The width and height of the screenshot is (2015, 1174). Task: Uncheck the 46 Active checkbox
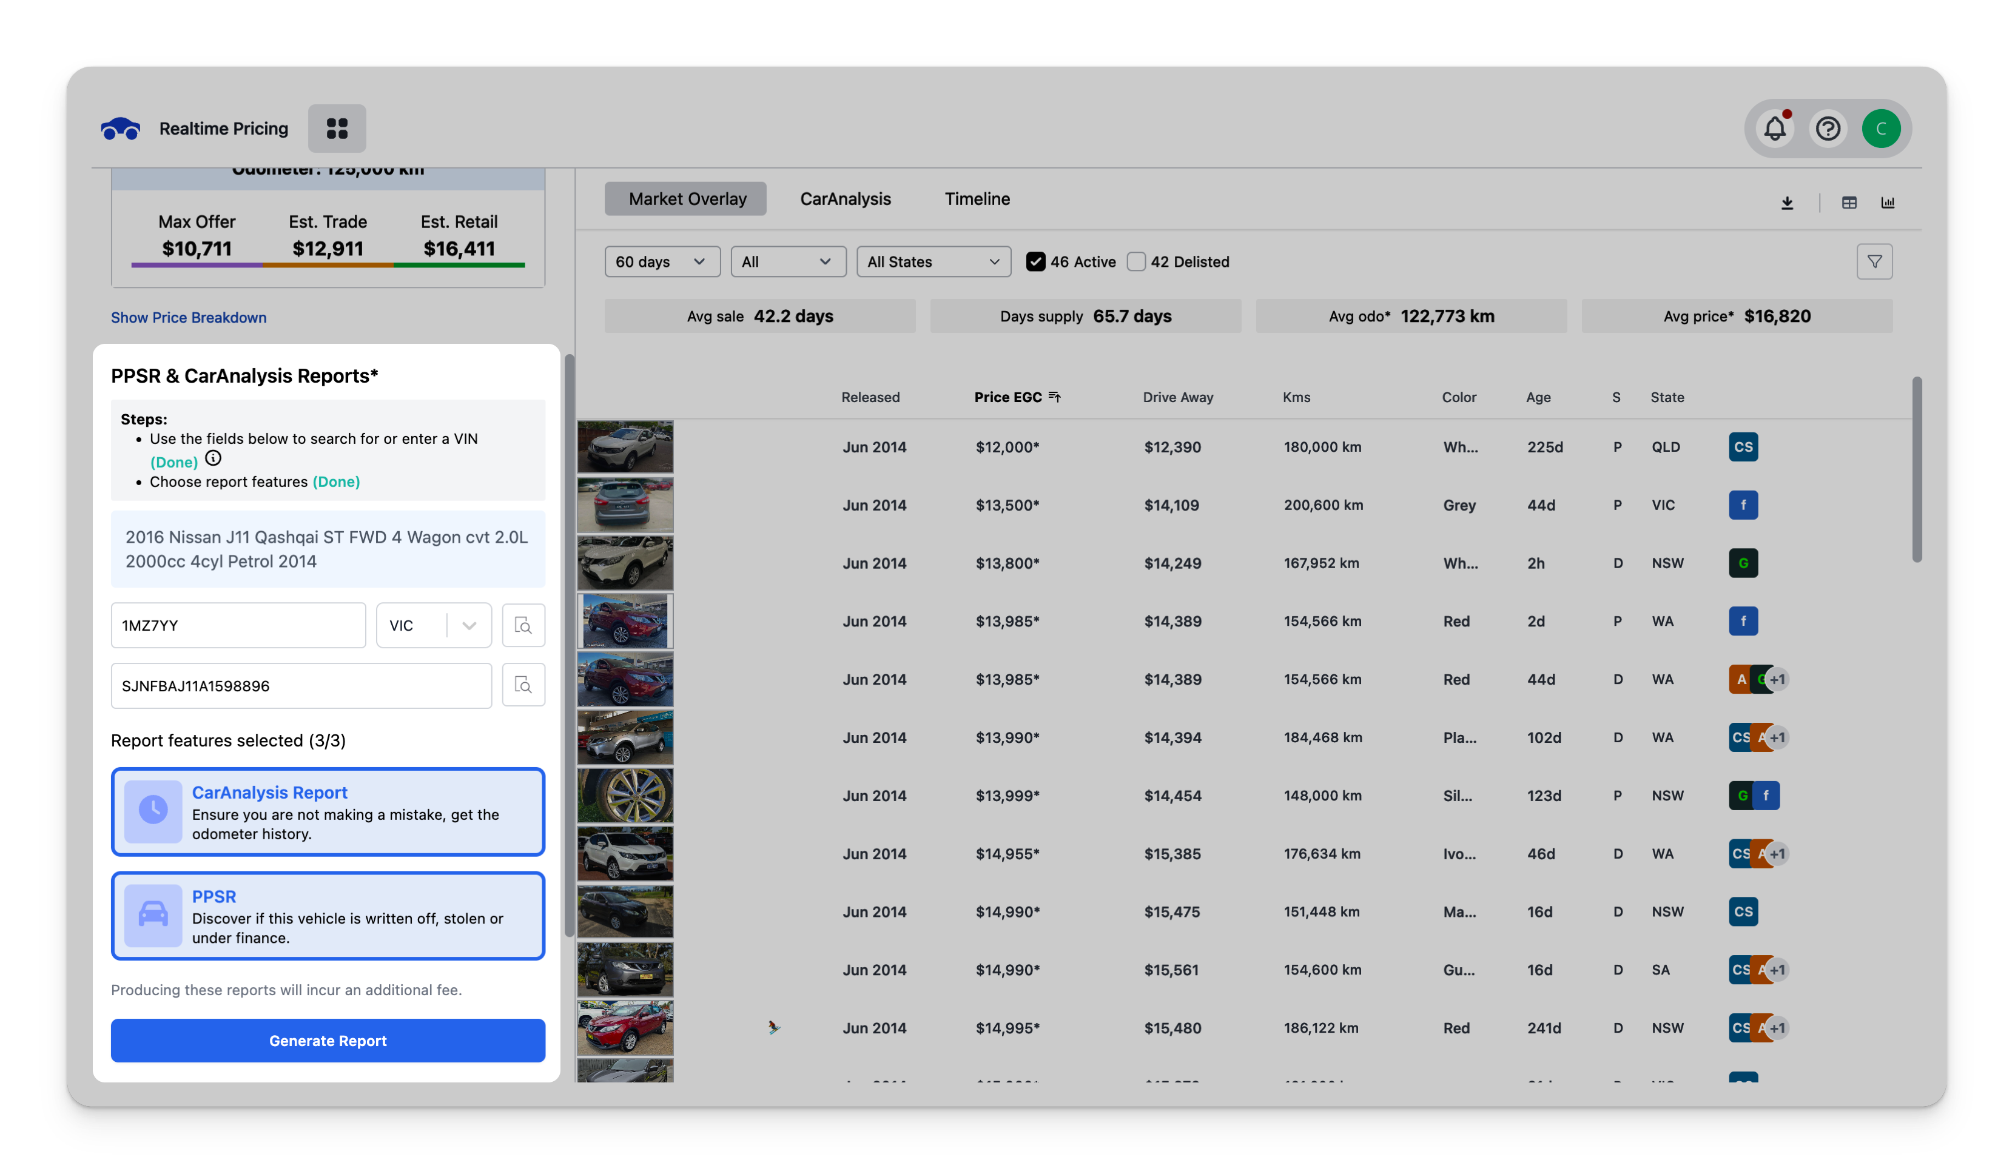coord(1035,262)
